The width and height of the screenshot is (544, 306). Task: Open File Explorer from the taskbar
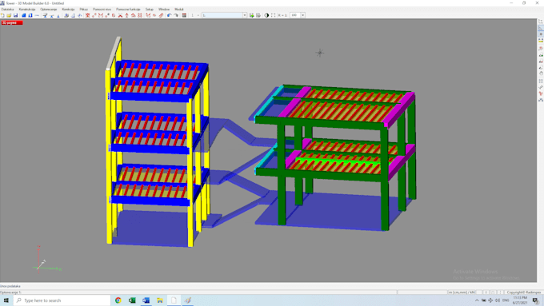tap(160, 300)
